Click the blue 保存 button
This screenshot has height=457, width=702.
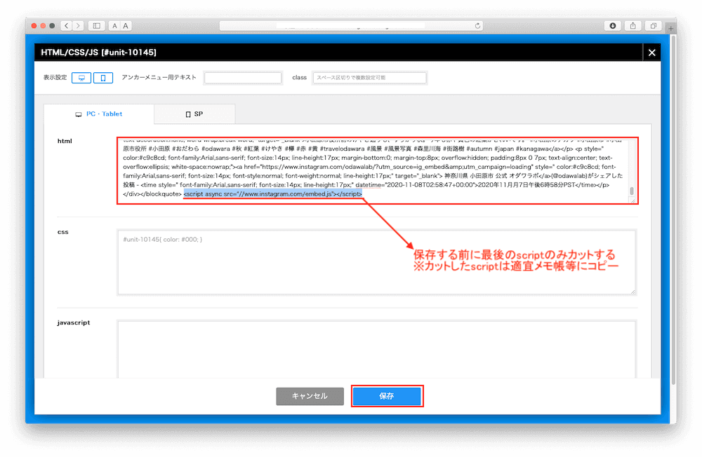[x=387, y=396]
